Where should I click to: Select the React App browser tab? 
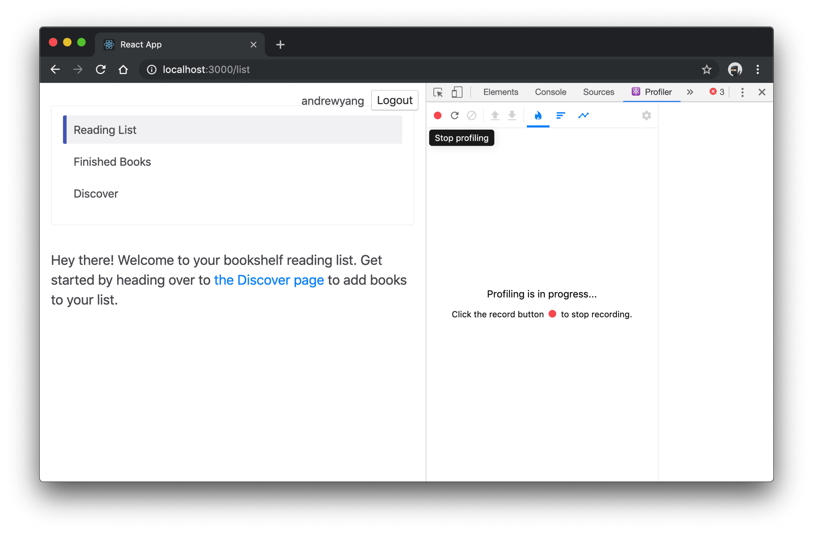click(180, 45)
